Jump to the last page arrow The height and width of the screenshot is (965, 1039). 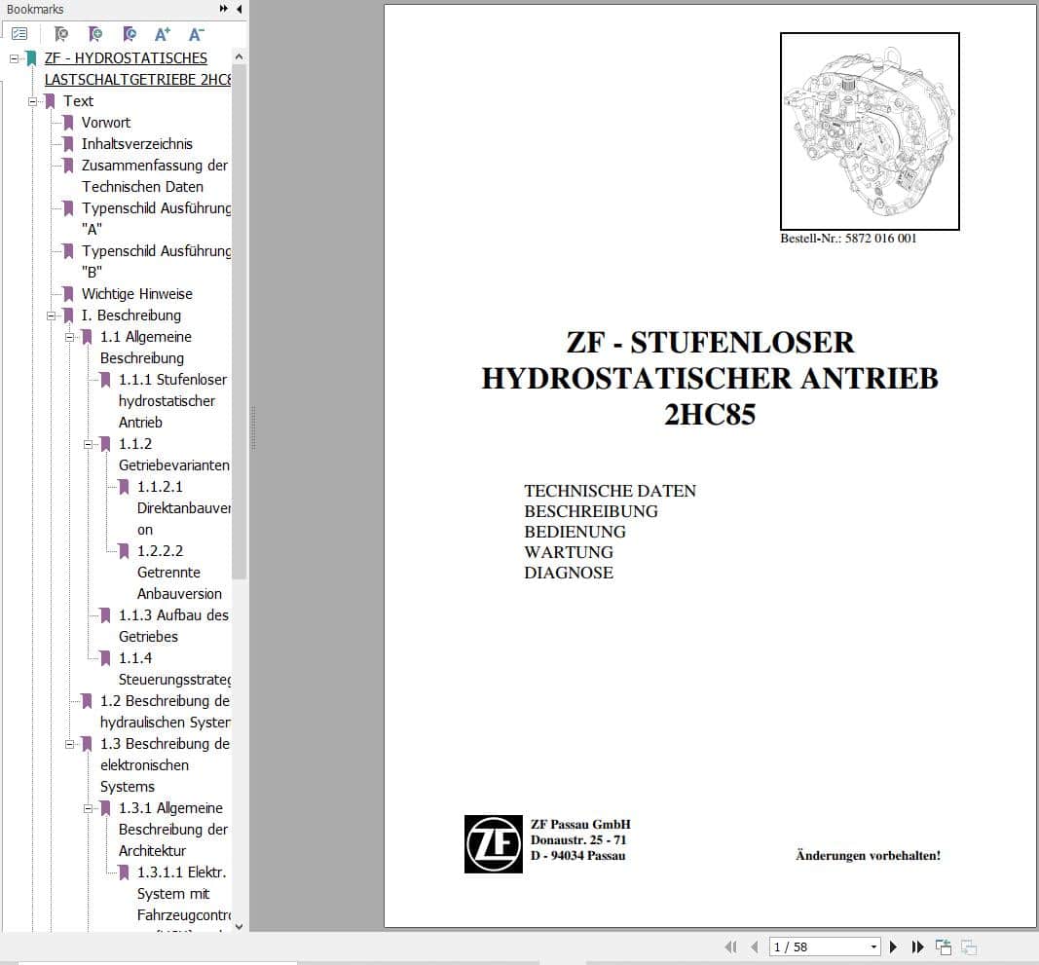click(917, 947)
